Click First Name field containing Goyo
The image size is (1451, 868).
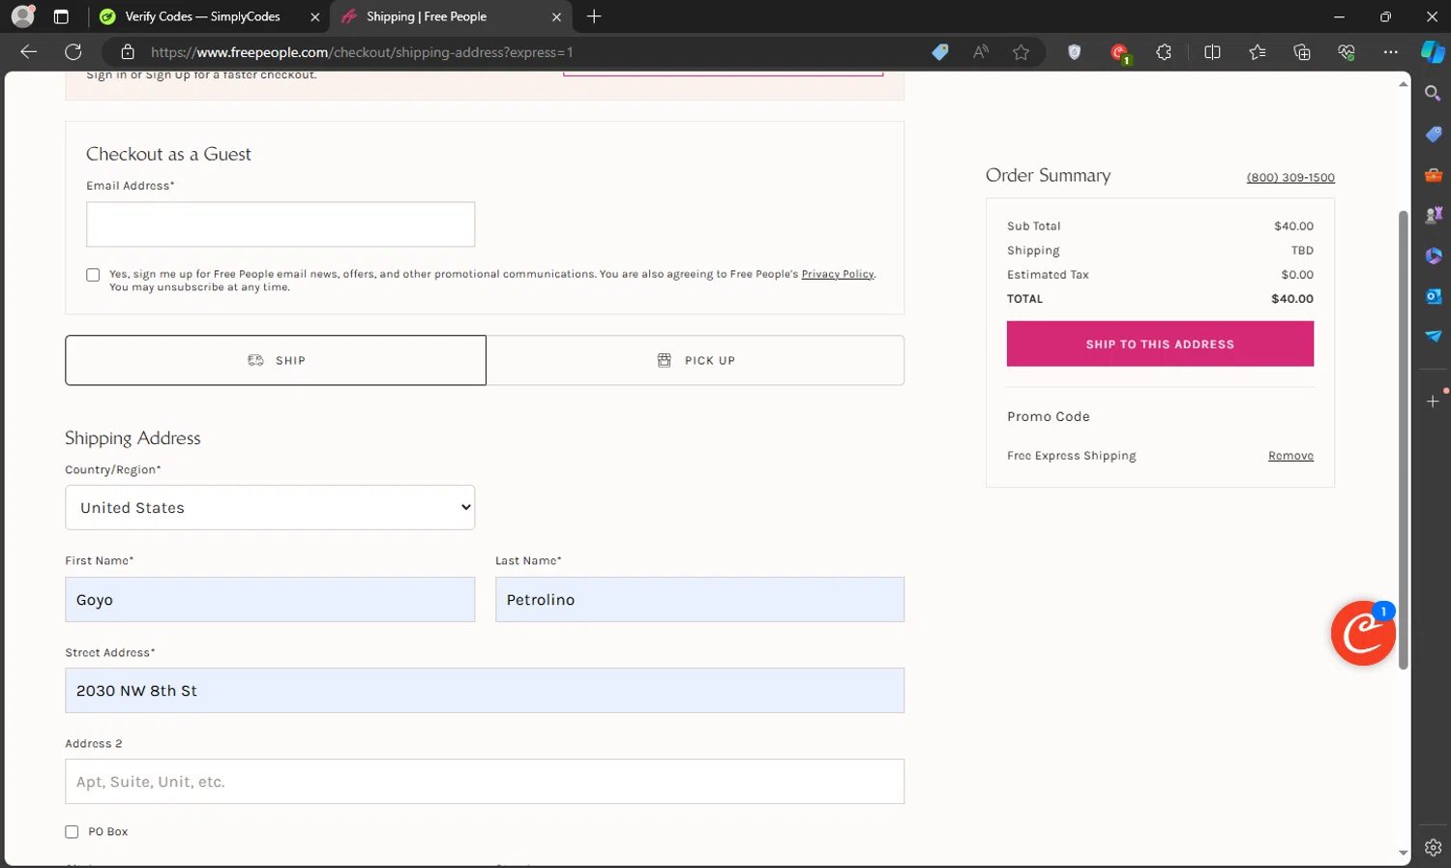point(270,599)
